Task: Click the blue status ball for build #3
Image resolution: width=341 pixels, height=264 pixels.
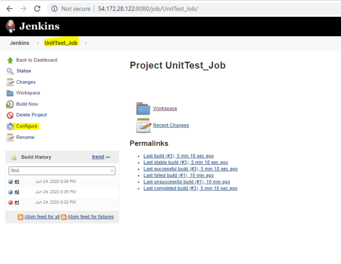Action: coord(11,182)
